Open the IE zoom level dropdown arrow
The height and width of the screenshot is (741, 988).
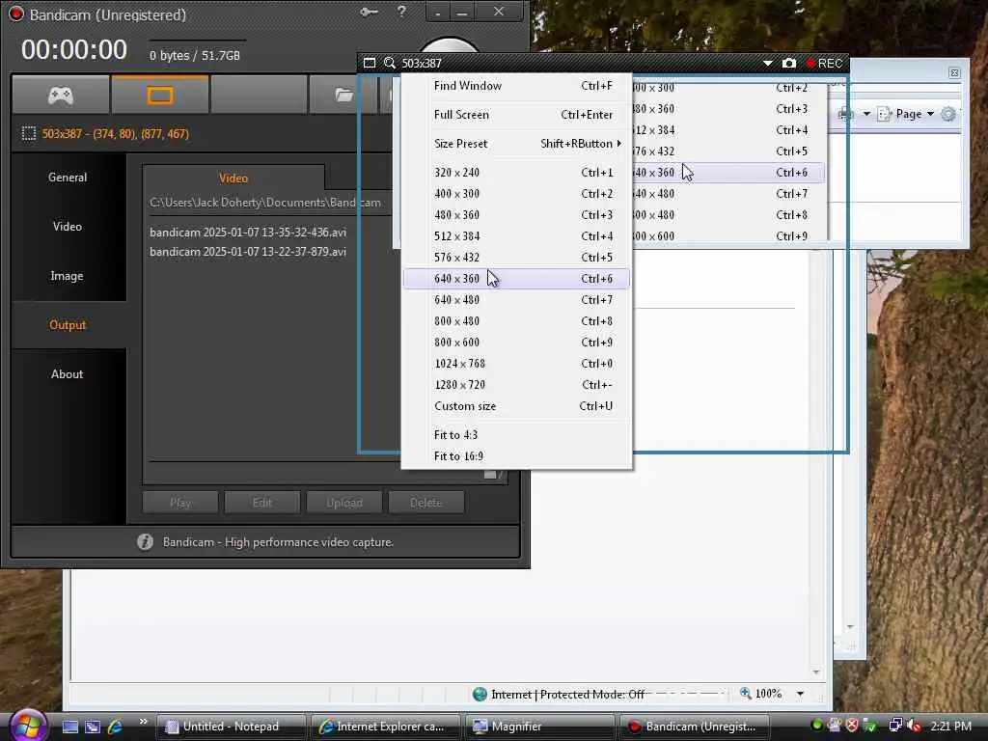coord(800,695)
